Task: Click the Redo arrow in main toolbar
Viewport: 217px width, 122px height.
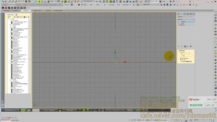Action: click(x=6, y=2)
